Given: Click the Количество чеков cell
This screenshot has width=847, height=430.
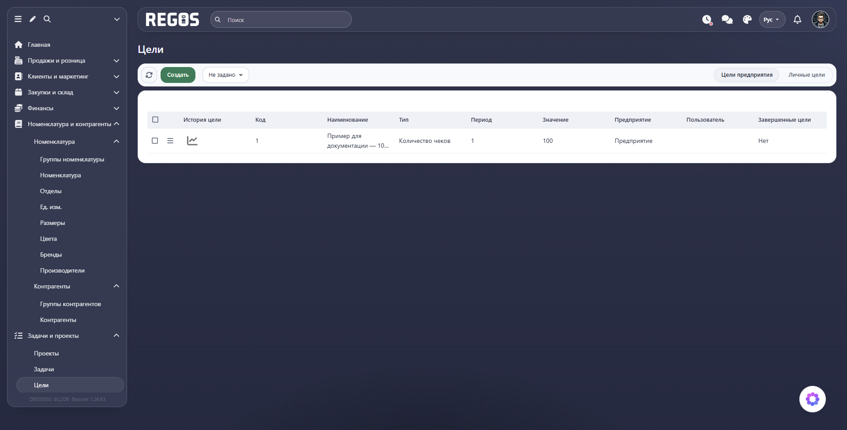Looking at the screenshot, I should coord(425,141).
